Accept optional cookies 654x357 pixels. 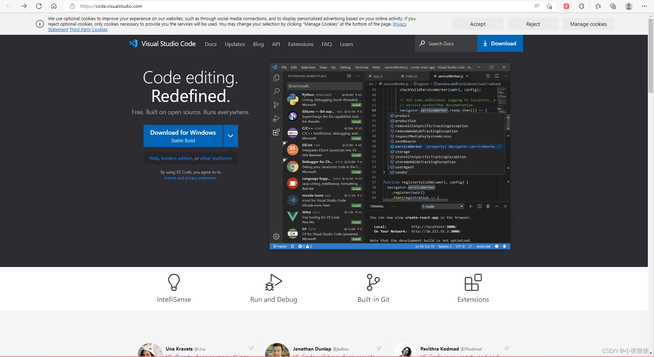coord(477,24)
